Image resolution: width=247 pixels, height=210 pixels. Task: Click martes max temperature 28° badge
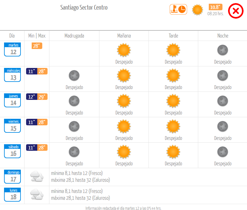pos(37,46)
